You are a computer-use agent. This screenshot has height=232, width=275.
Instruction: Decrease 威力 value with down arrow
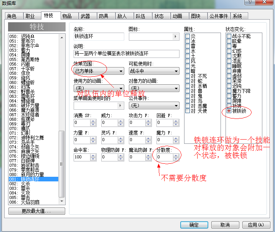tap(121, 125)
